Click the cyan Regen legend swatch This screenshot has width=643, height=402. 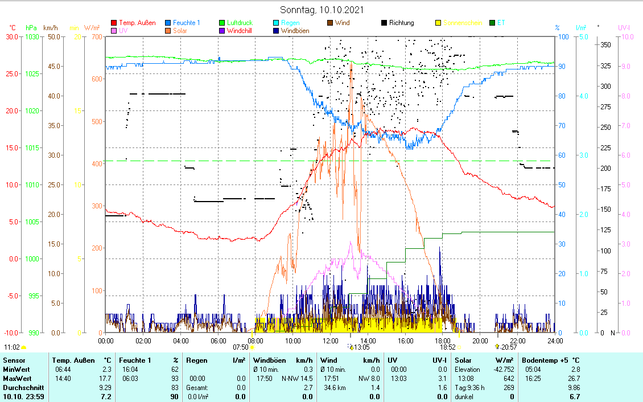[276, 23]
